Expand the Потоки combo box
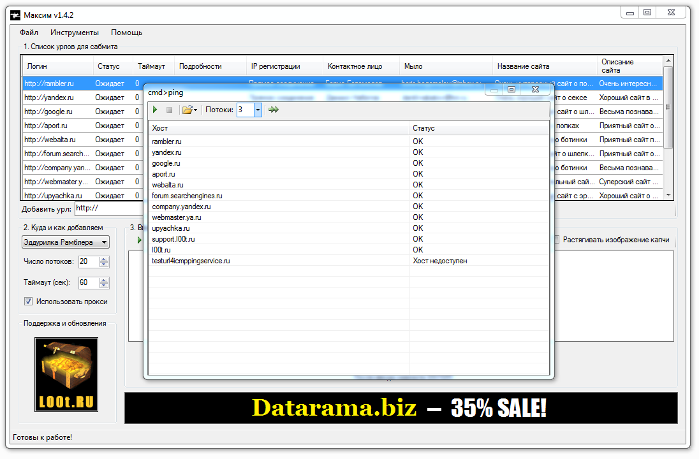This screenshot has width=699, height=459. pyautogui.click(x=258, y=110)
